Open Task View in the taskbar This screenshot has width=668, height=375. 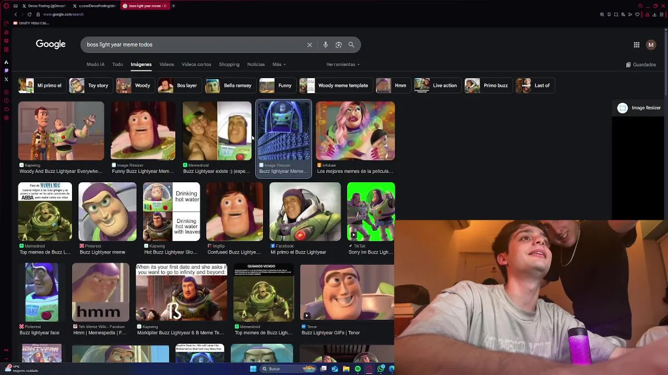coord(324,369)
